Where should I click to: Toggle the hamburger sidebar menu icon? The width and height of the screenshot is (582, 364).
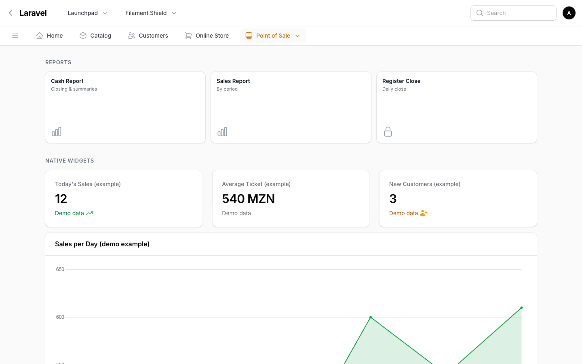(x=15, y=36)
